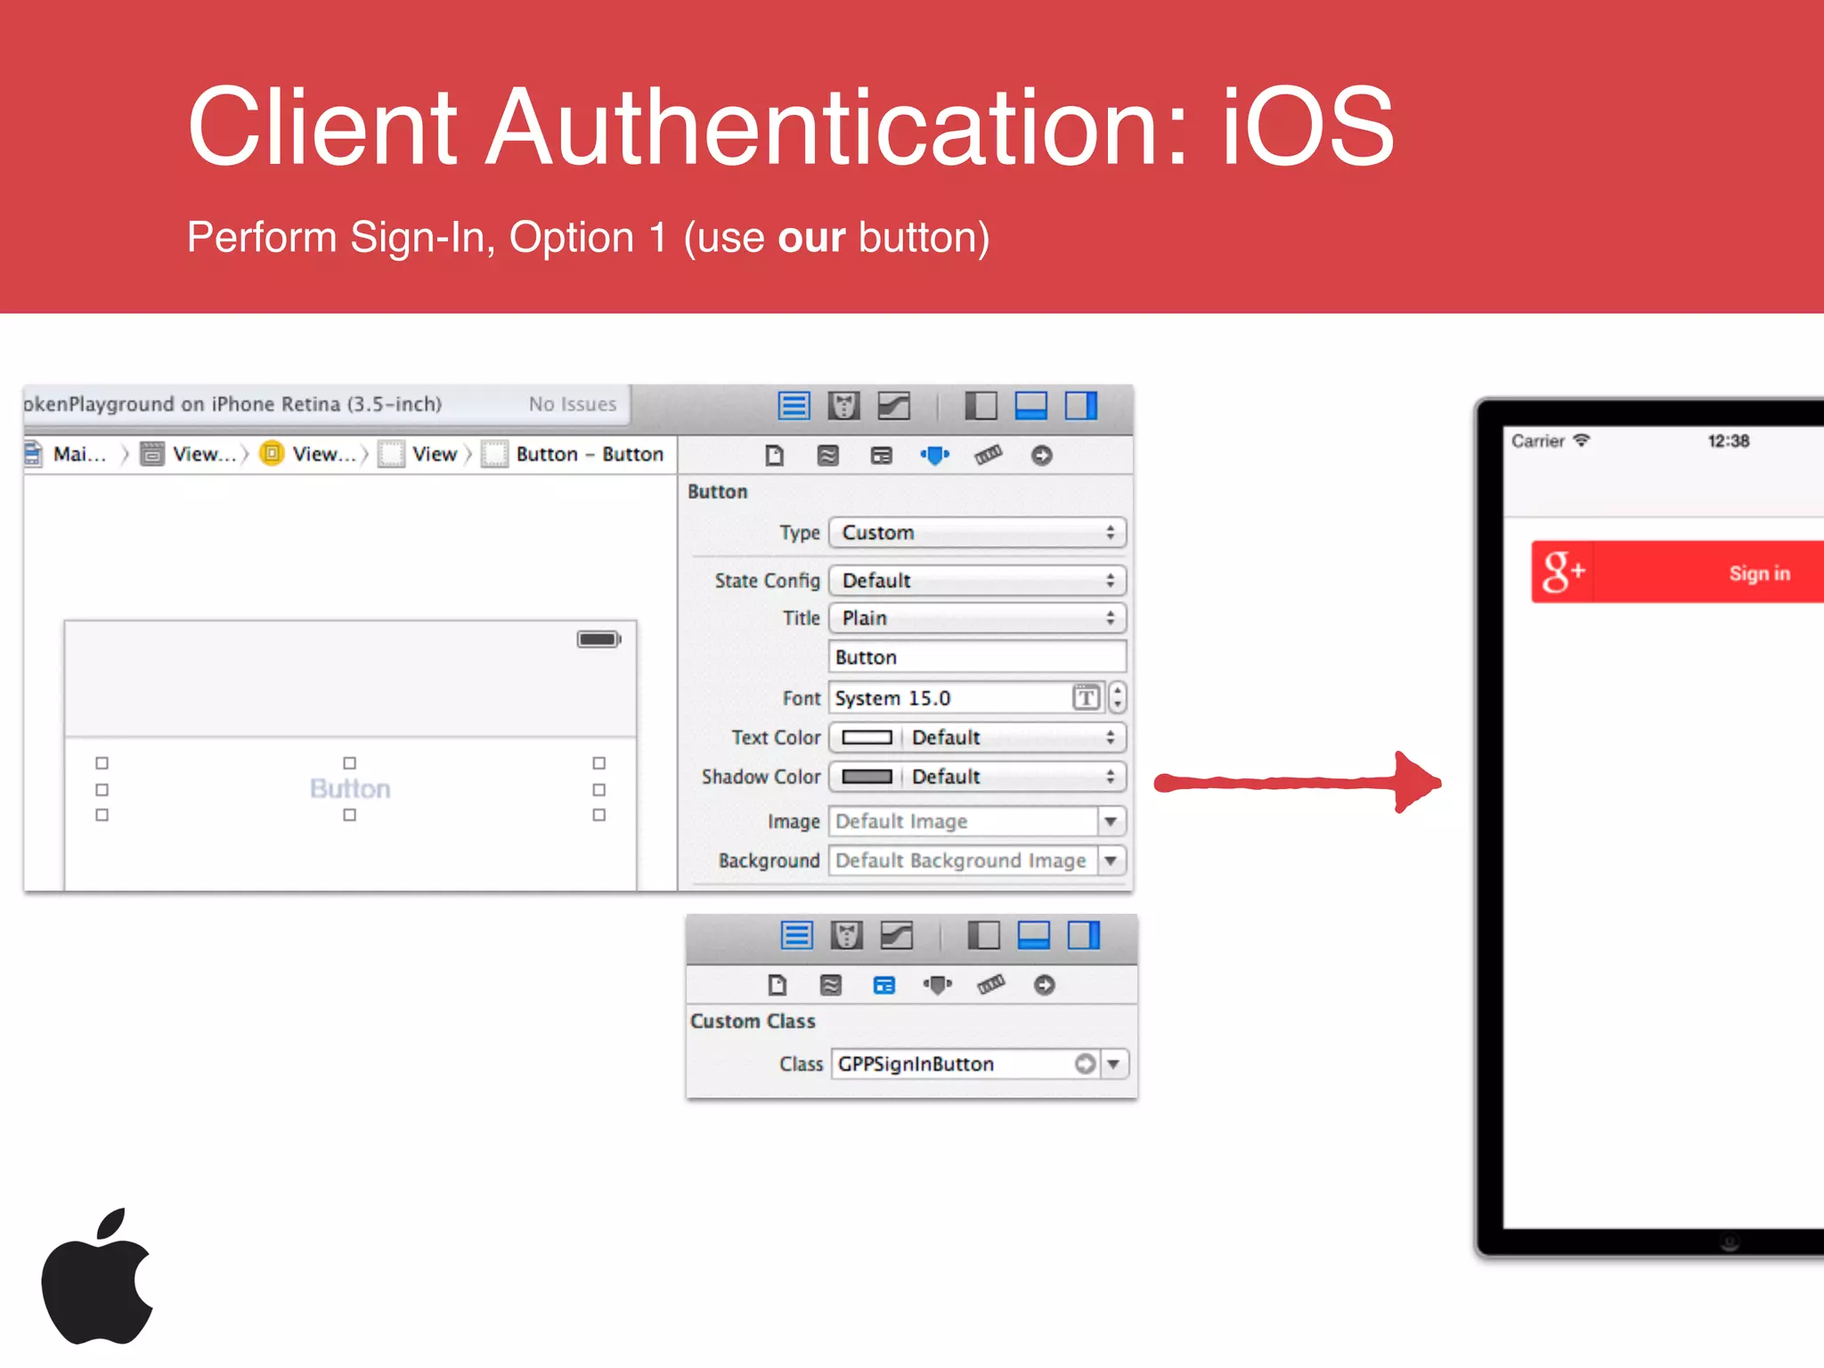Open the State Config dropdown

978,581
